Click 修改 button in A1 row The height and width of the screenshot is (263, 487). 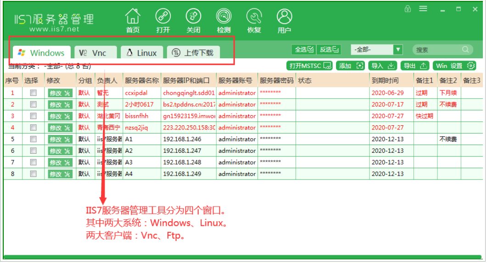tap(60, 140)
